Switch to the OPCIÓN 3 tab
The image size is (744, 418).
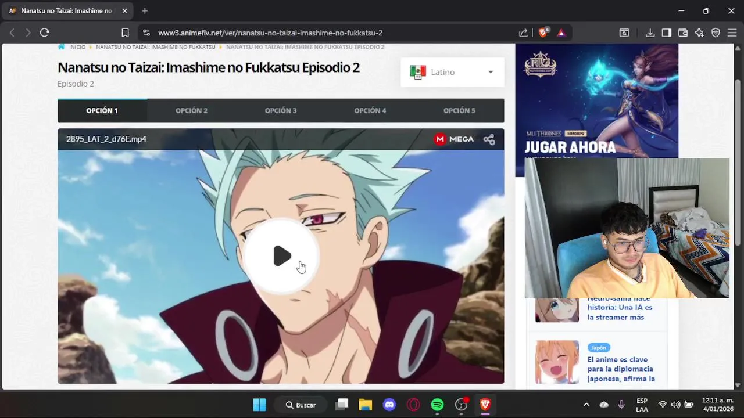(x=281, y=110)
